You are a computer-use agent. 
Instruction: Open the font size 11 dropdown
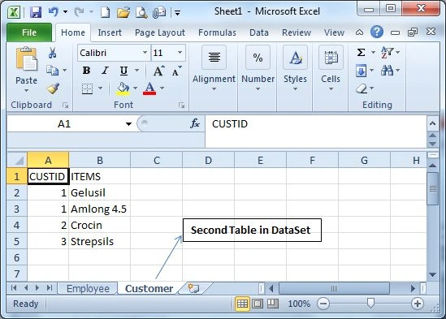pyautogui.click(x=180, y=53)
